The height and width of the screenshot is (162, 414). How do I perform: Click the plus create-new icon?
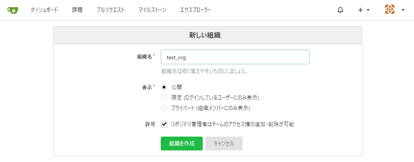pos(360,10)
